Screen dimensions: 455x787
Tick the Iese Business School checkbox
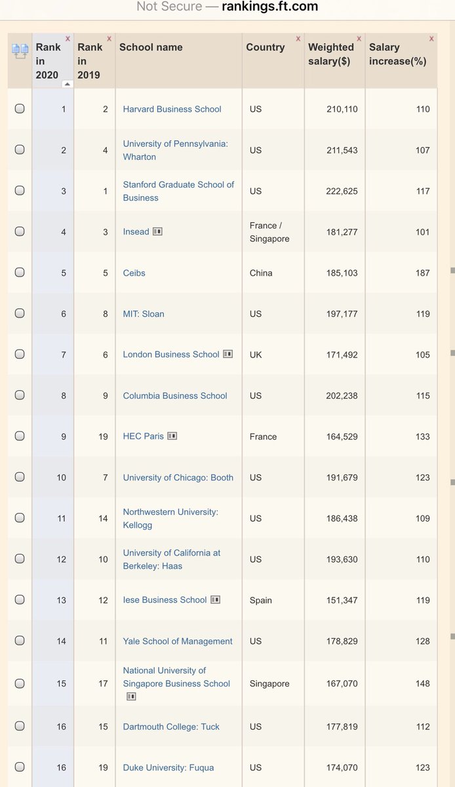pyautogui.click(x=20, y=600)
